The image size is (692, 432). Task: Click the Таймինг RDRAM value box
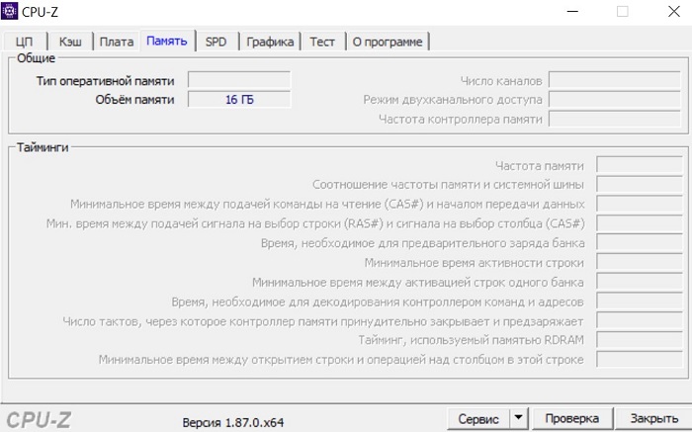(639, 339)
